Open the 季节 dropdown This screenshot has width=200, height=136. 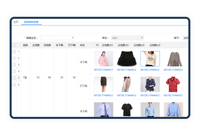pyautogui.click(x=185, y=38)
